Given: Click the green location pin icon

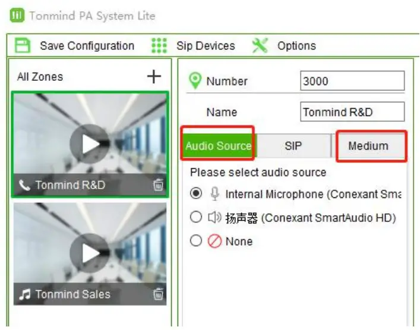Looking at the screenshot, I should [195, 80].
